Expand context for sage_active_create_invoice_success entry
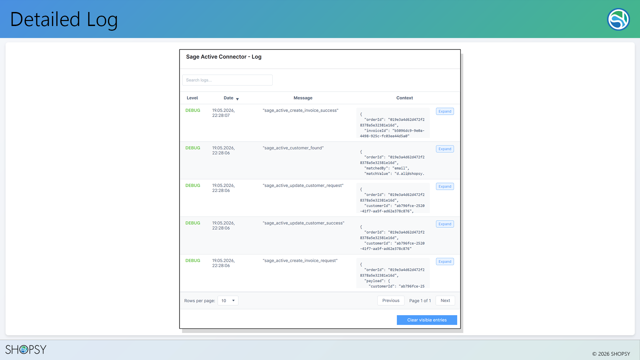This screenshot has width=640, height=360. coord(445,111)
